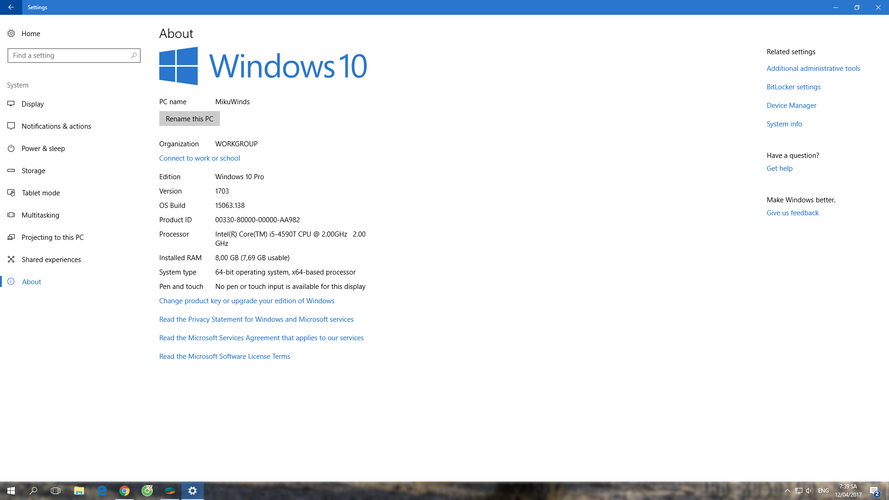Minimize the Settings window
The width and height of the screenshot is (889, 500).
836,7
